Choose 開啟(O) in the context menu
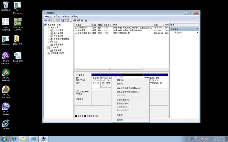 coord(130,80)
